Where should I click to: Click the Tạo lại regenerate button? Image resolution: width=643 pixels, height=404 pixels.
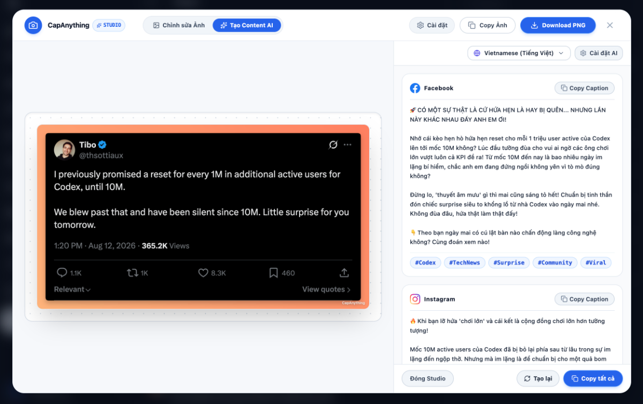point(538,378)
